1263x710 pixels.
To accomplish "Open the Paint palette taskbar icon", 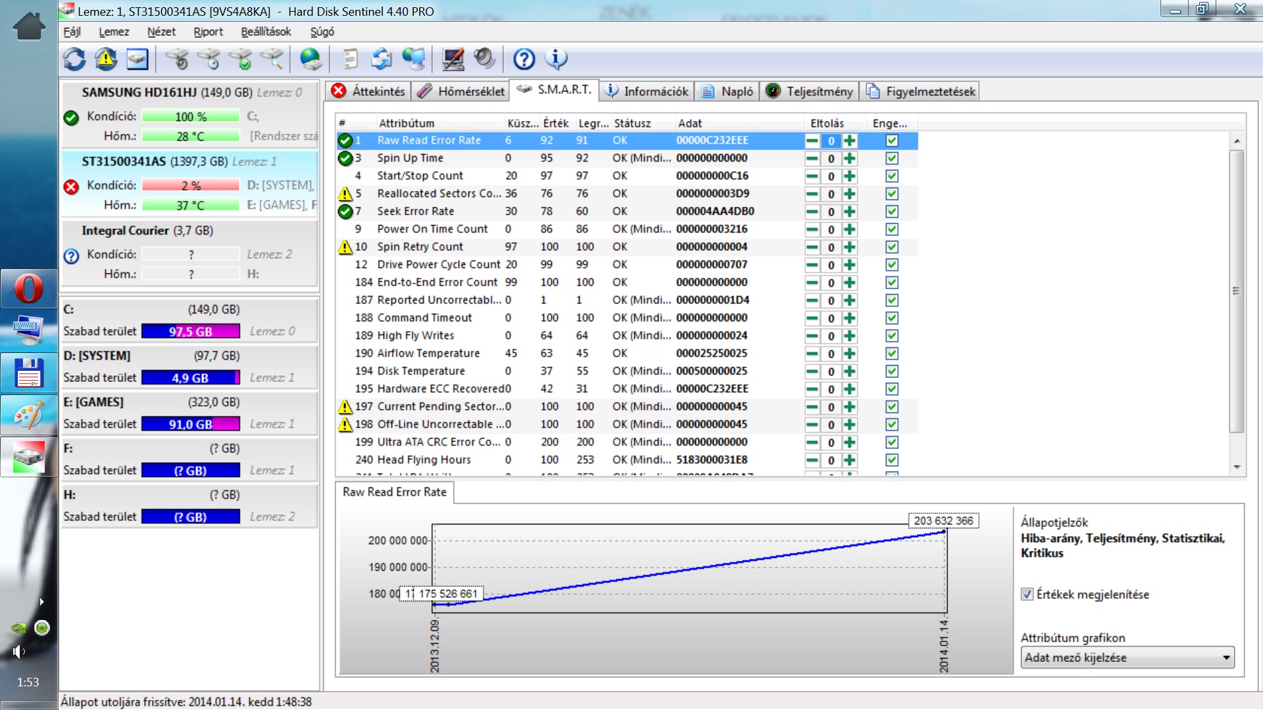I will 28,415.
